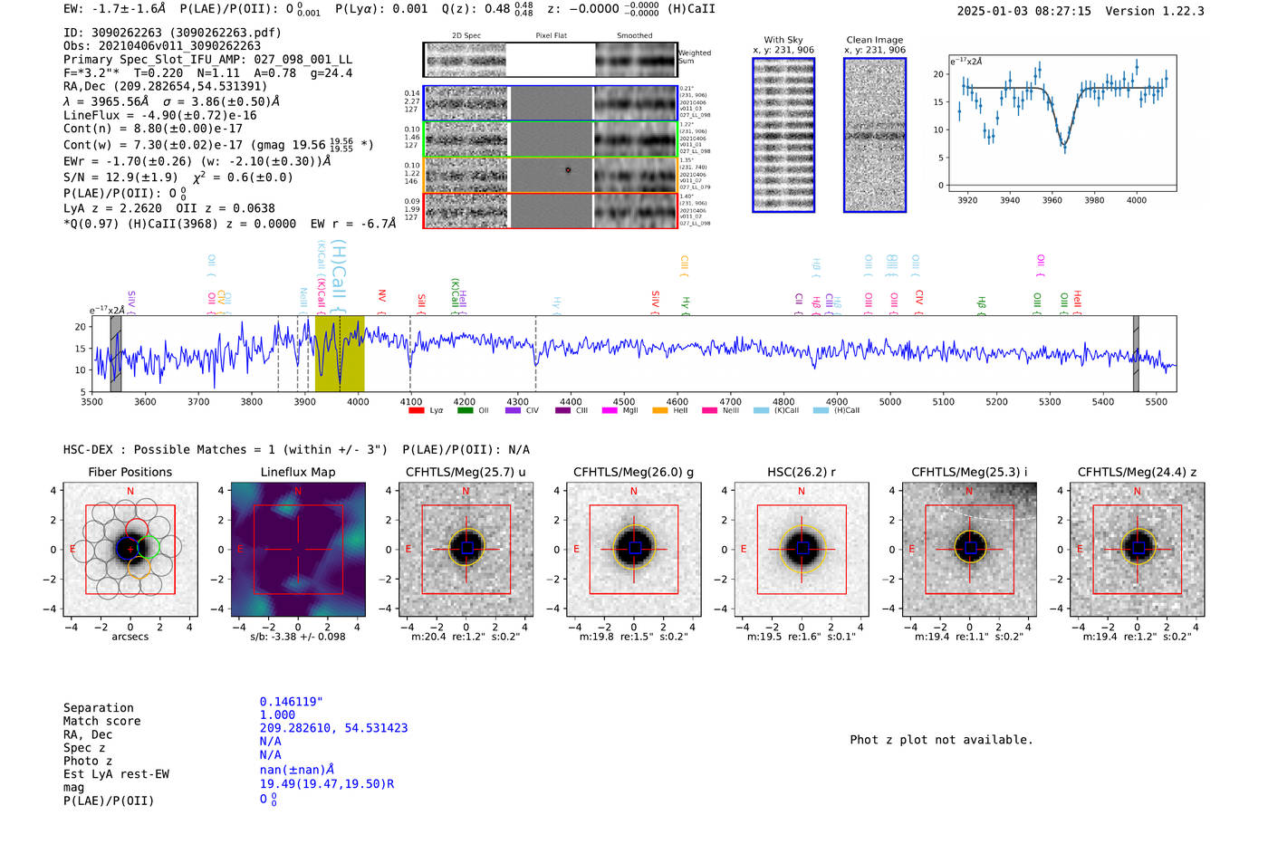Click the With Sky 2D image
This screenshot has height=863, width=1268.
783,135
